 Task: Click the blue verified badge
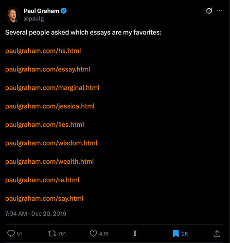point(64,11)
